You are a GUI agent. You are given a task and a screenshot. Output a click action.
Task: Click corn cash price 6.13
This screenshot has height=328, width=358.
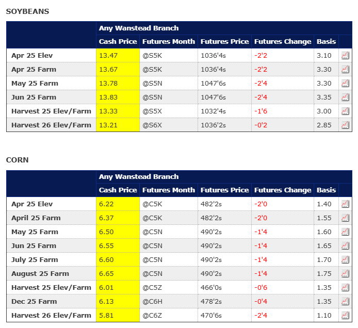(106, 301)
